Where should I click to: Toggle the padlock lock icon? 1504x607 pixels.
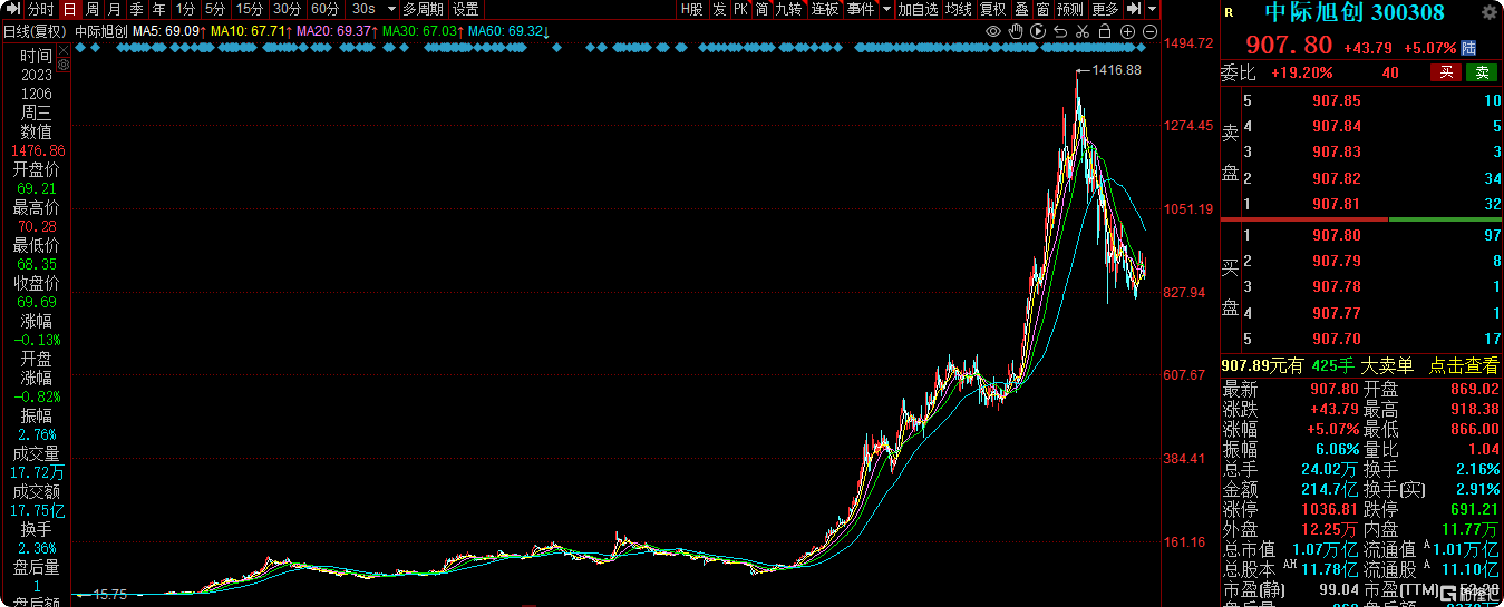[1105, 32]
